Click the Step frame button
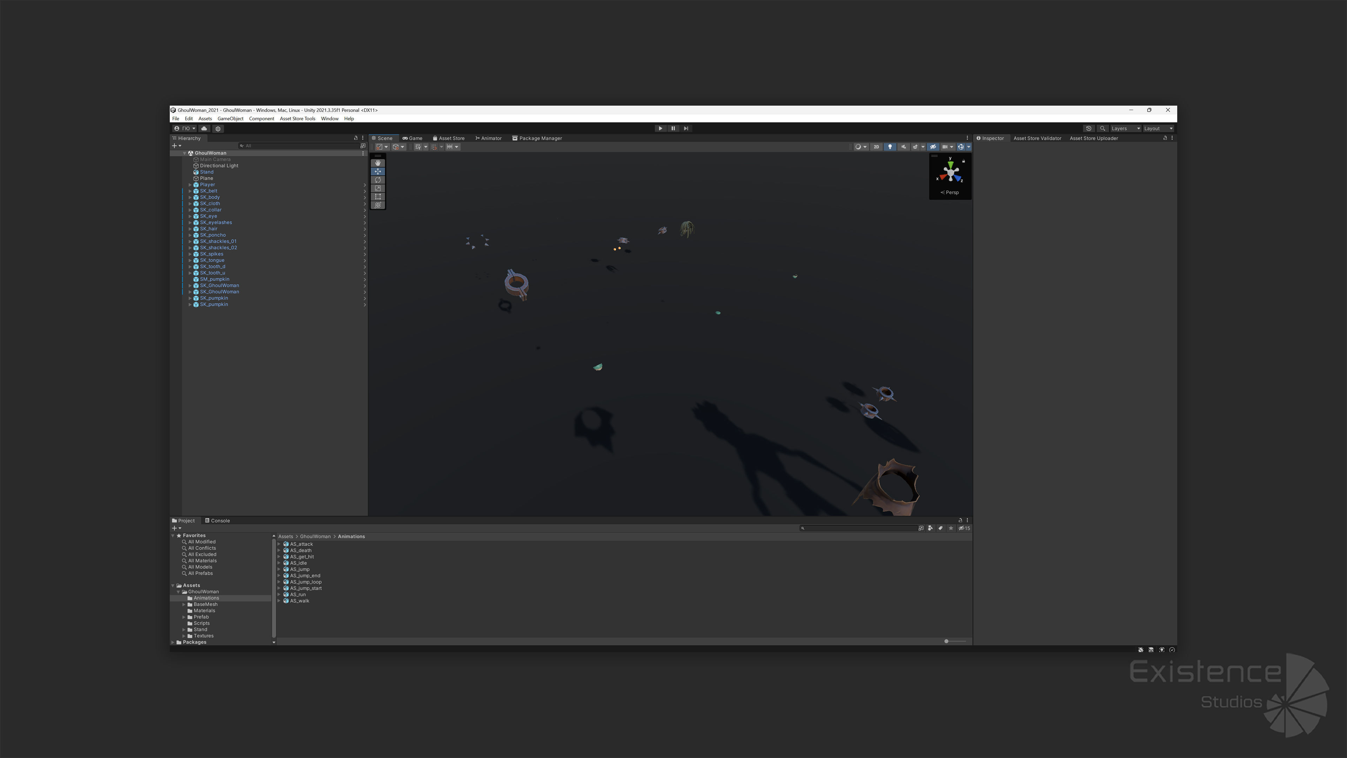Image resolution: width=1347 pixels, height=758 pixels. [x=685, y=129]
